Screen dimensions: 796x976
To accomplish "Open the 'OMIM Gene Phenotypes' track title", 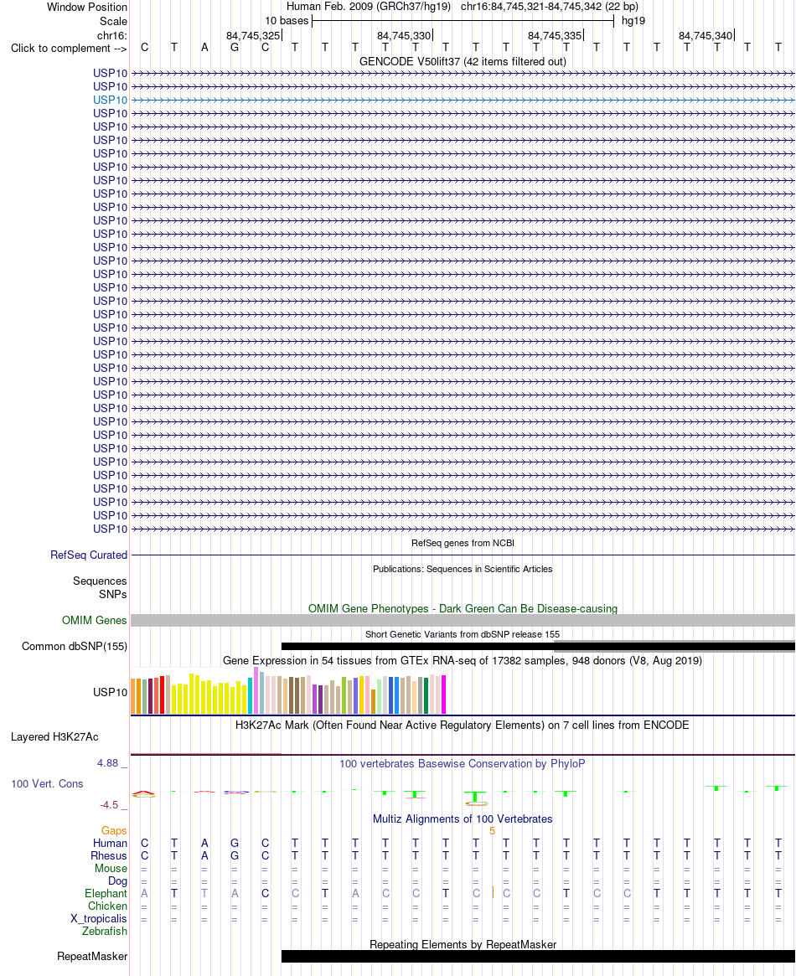I will (x=463, y=608).
